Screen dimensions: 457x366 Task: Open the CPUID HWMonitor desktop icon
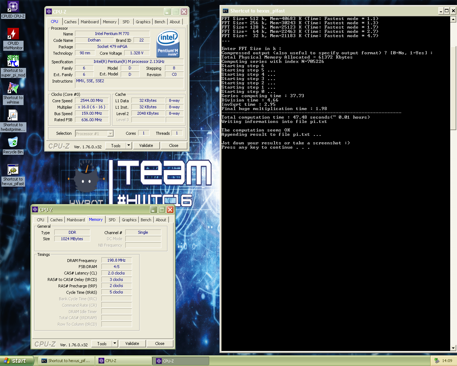click(x=13, y=34)
